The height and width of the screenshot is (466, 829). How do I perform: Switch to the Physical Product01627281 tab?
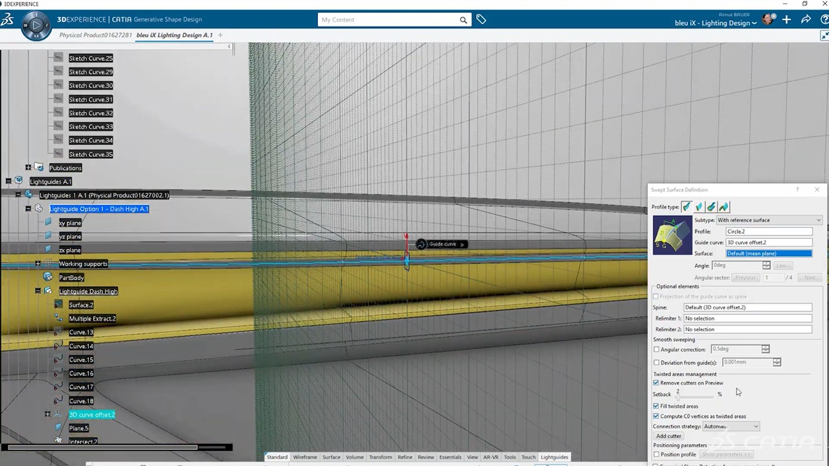click(x=96, y=35)
